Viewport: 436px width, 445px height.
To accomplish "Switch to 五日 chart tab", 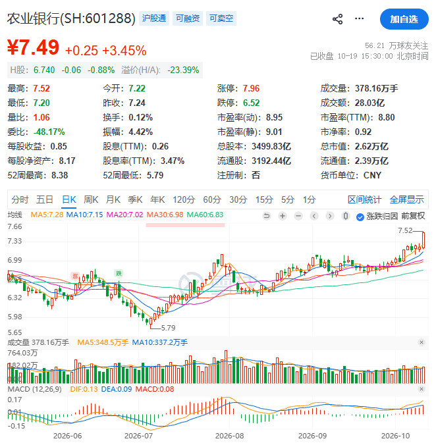I will [45, 199].
